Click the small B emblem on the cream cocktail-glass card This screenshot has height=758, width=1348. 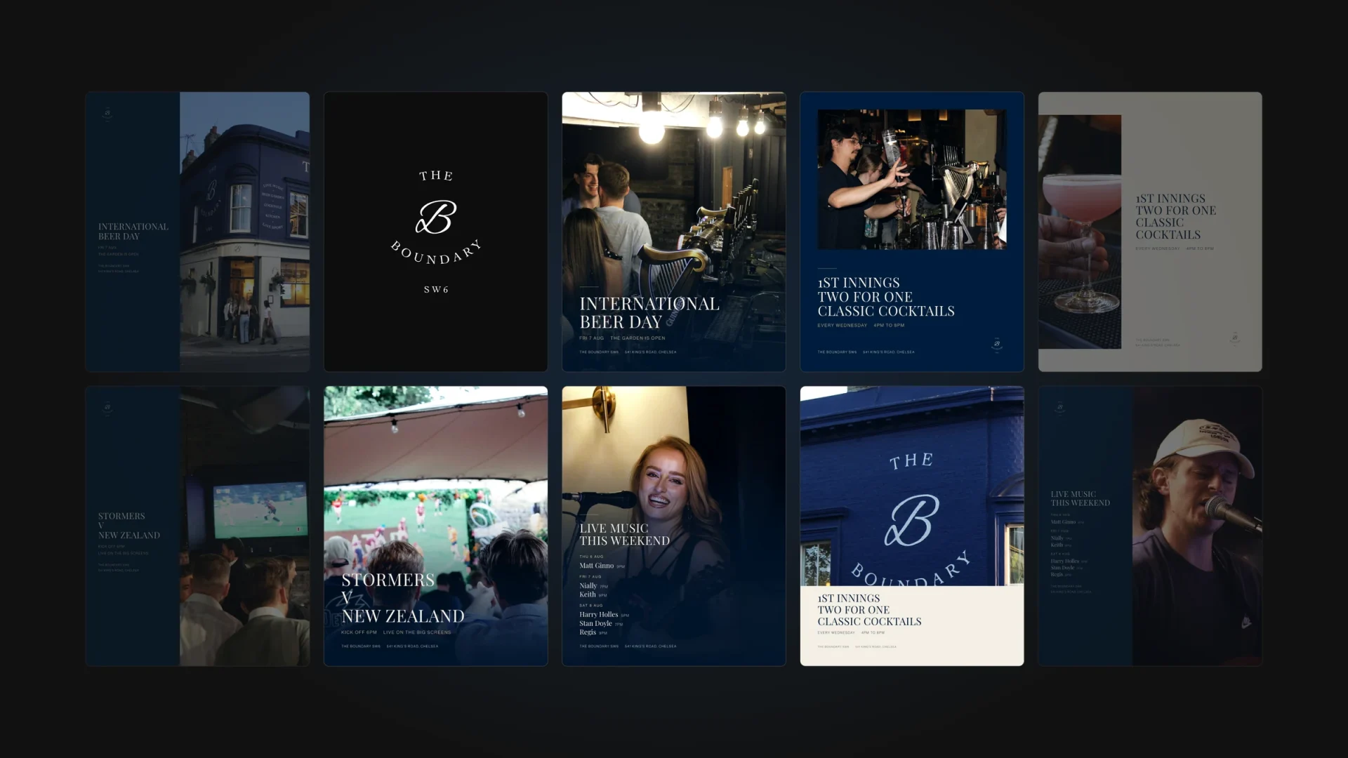coord(1234,338)
